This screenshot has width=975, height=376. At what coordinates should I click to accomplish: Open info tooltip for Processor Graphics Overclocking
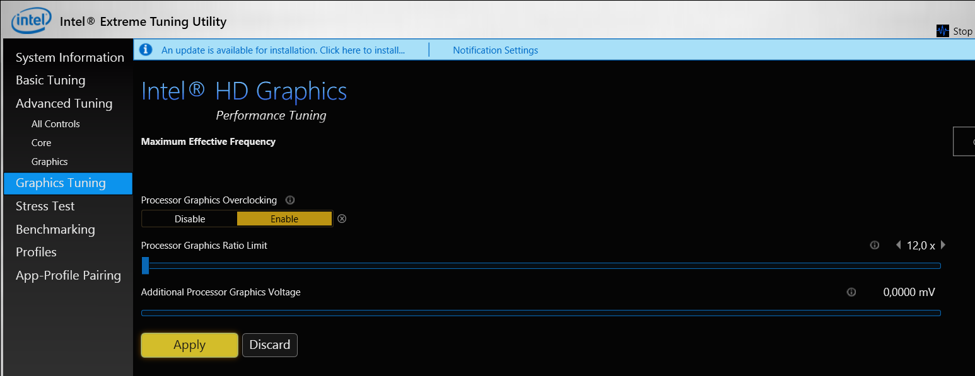[x=290, y=200]
